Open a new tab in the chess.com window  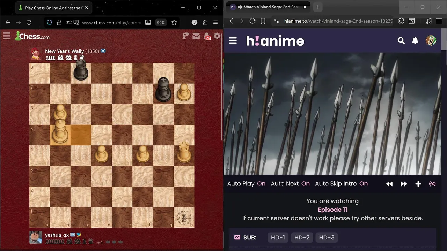(98, 8)
